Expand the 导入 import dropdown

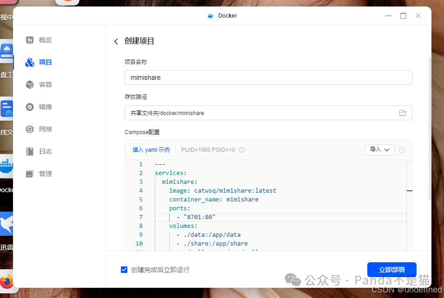[x=380, y=149]
